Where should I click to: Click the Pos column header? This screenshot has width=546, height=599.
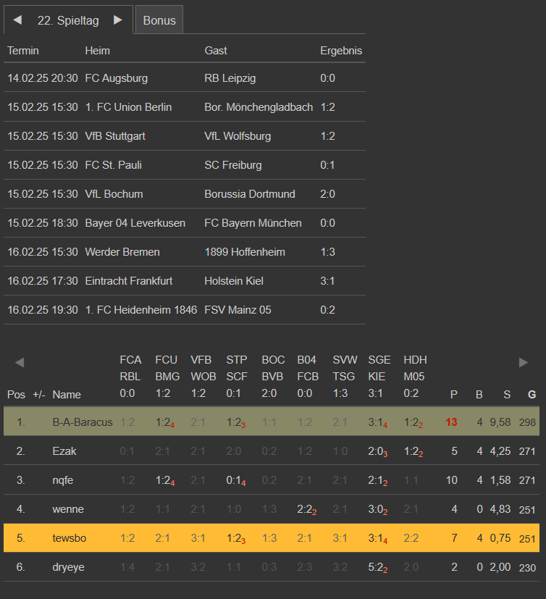point(16,395)
